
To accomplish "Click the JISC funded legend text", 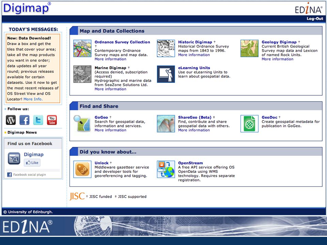I will pyautogui.click(x=100, y=197).
